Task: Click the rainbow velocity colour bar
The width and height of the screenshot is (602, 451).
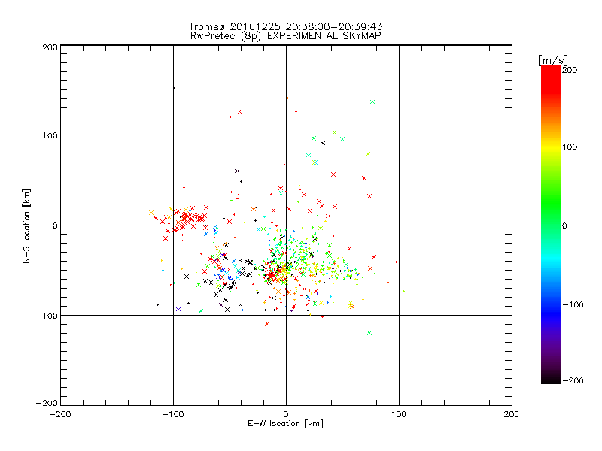Action: [551, 225]
